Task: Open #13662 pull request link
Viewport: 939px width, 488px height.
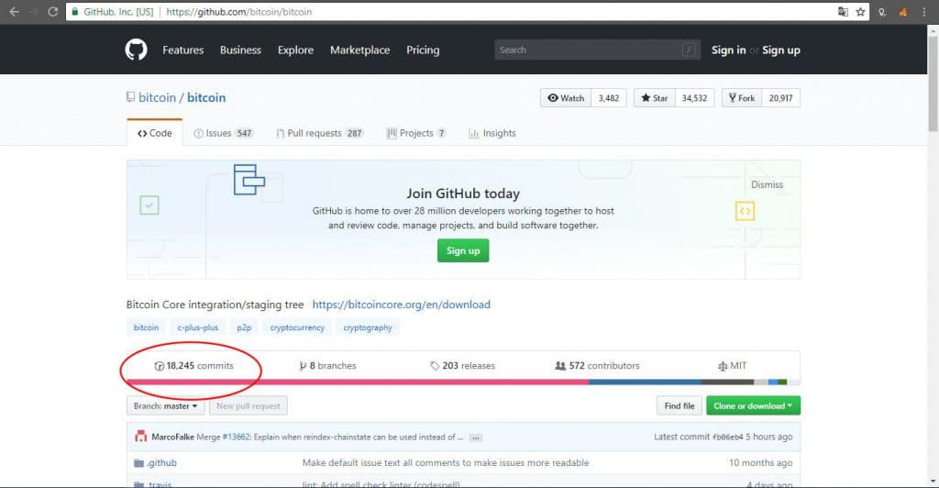Action: (x=236, y=438)
